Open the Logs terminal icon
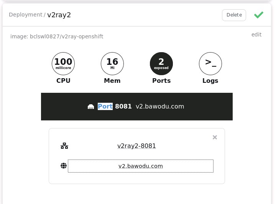The image size is (276, 204). tap(210, 64)
